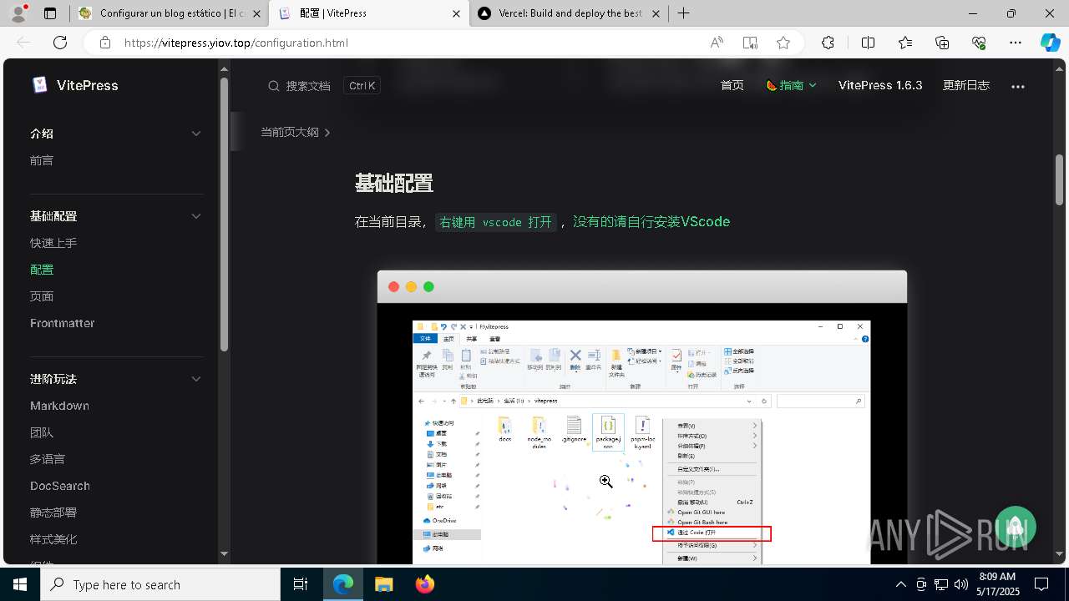Click the 搜索文档 search box
This screenshot has height=601, width=1069.
(324, 86)
